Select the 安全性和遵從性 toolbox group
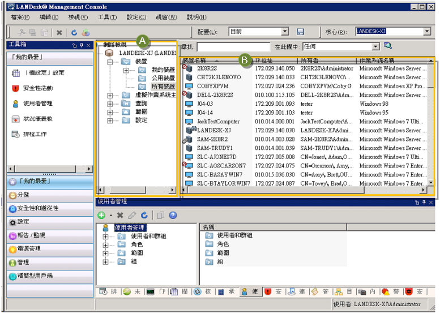The width and height of the screenshot is (440, 314). (50, 209)
